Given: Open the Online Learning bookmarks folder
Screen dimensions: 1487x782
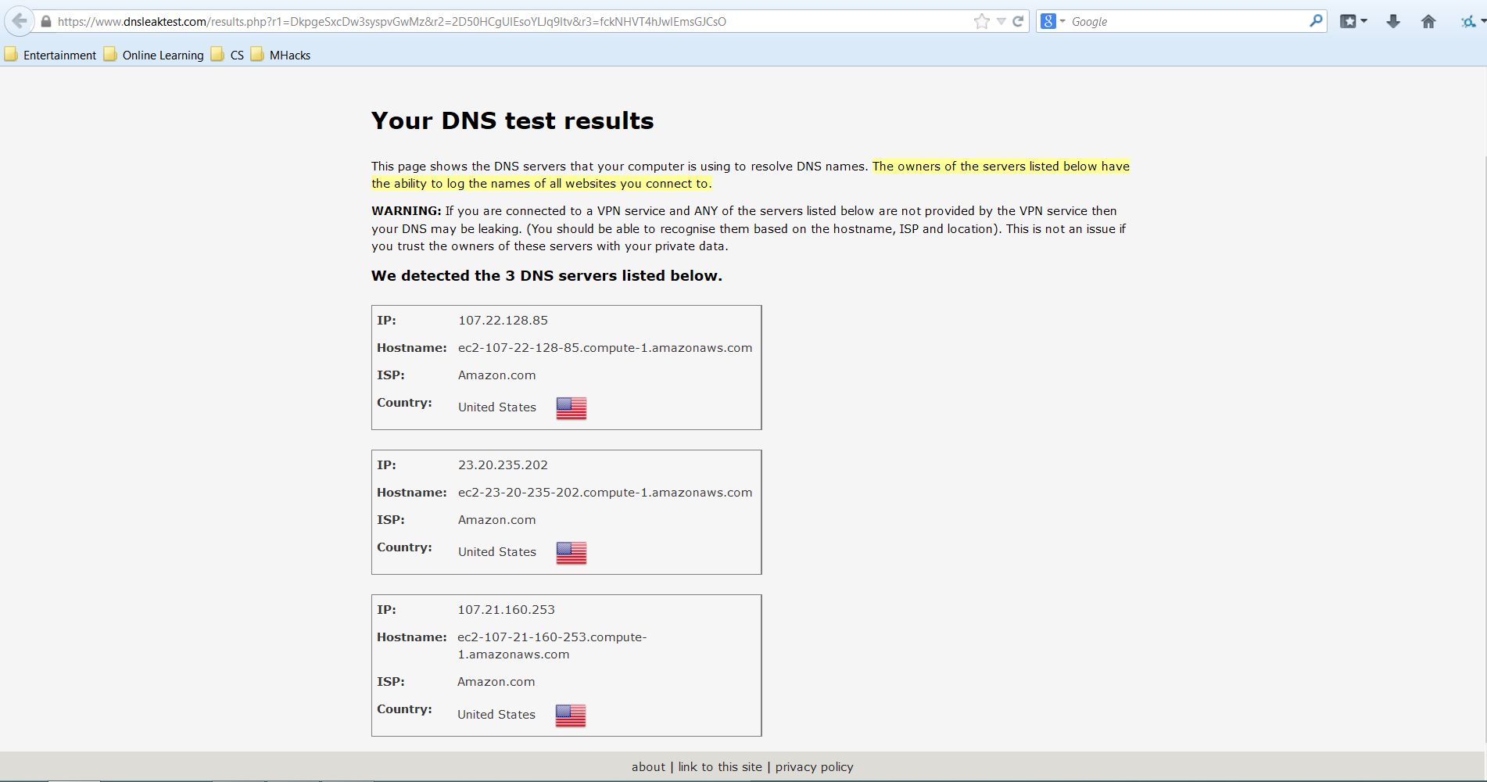Looking at the screenshot, I should pos(154,55).
